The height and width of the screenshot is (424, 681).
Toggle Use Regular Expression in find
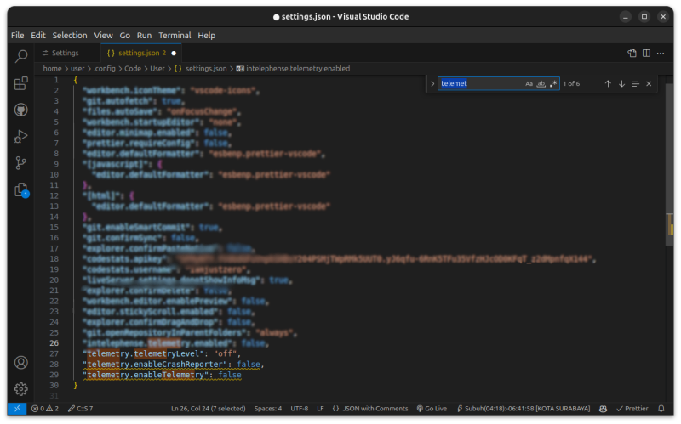click(x=553, y=84)
